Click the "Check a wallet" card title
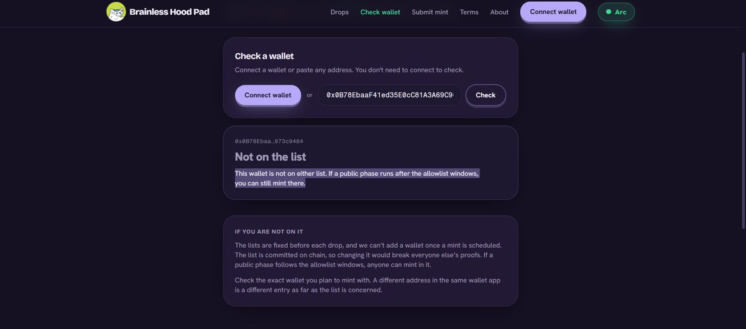The image size is (746, 329). (264, 56)
